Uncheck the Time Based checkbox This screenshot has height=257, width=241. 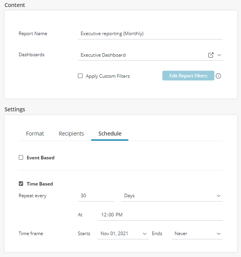point(21,184)
